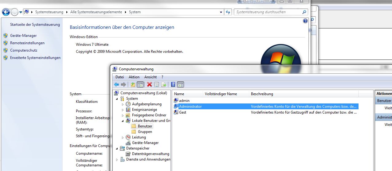Open properties via the toolbar icon
This screenshot has width=392, height=171.
tap(157, 84)
